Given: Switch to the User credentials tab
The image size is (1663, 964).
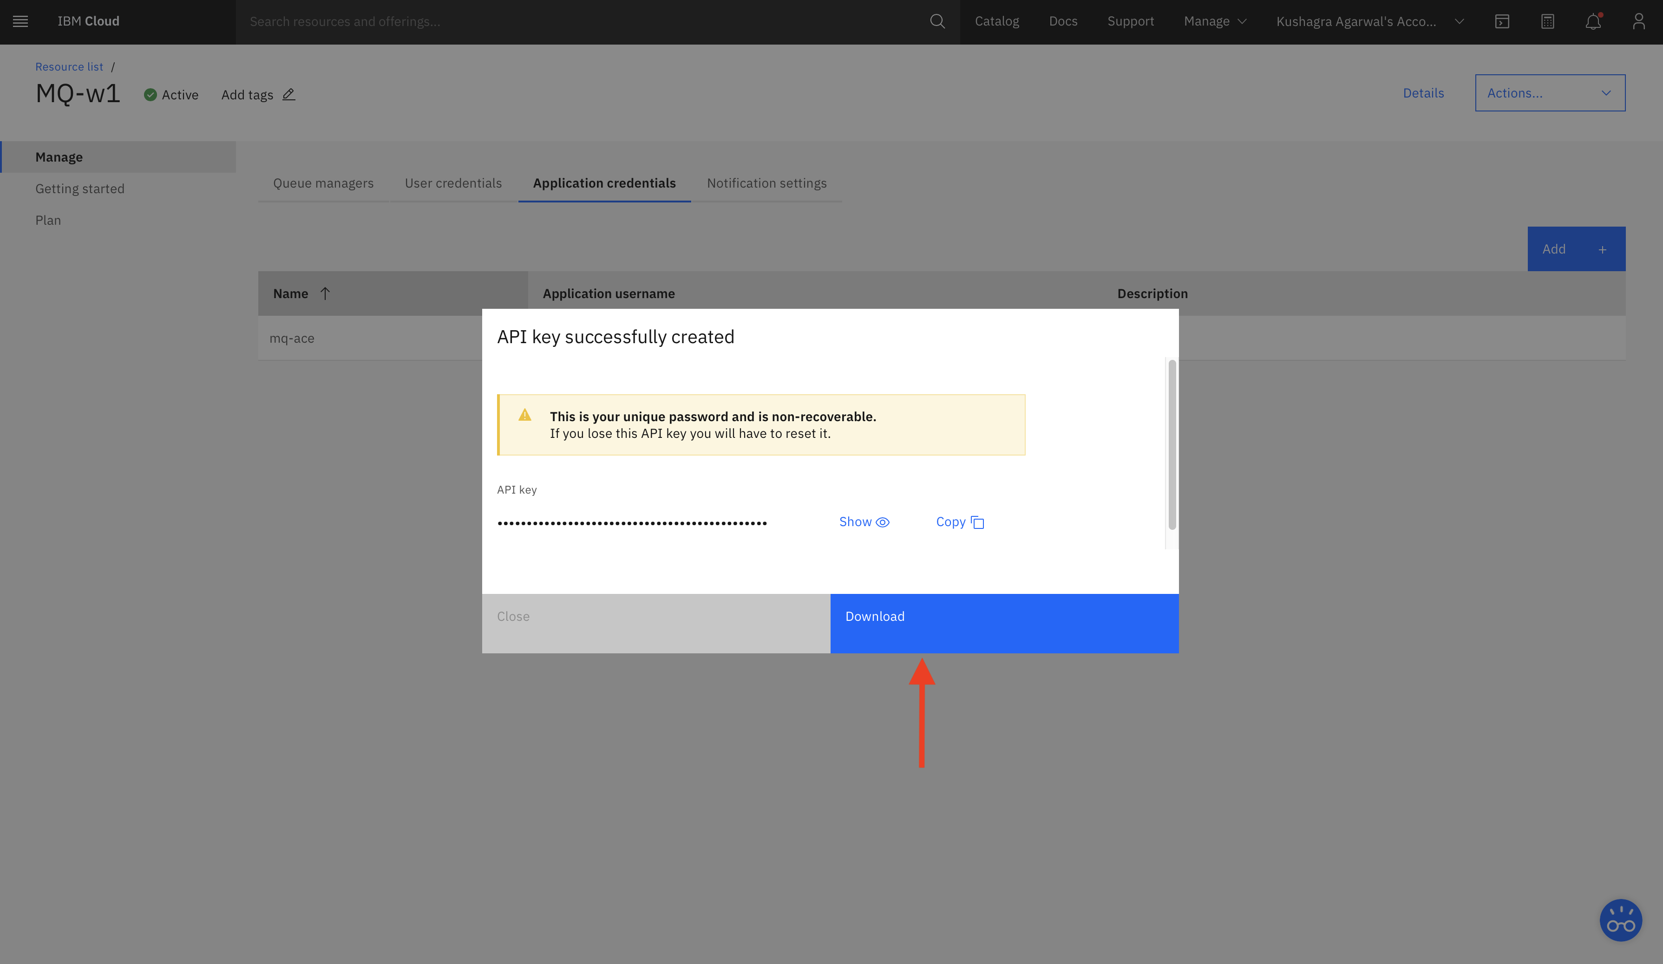Looking at the screenshot, I should pyautogui.click(x=453, y=183).
